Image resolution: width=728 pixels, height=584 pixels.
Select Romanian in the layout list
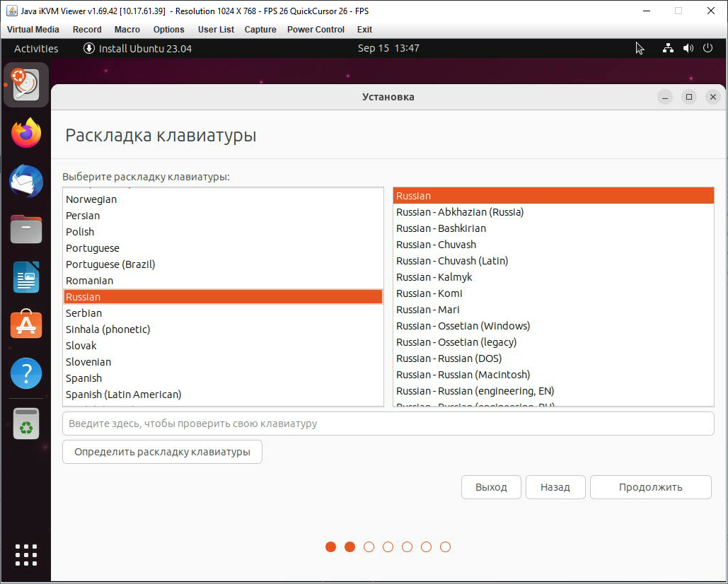pos(223,281)
